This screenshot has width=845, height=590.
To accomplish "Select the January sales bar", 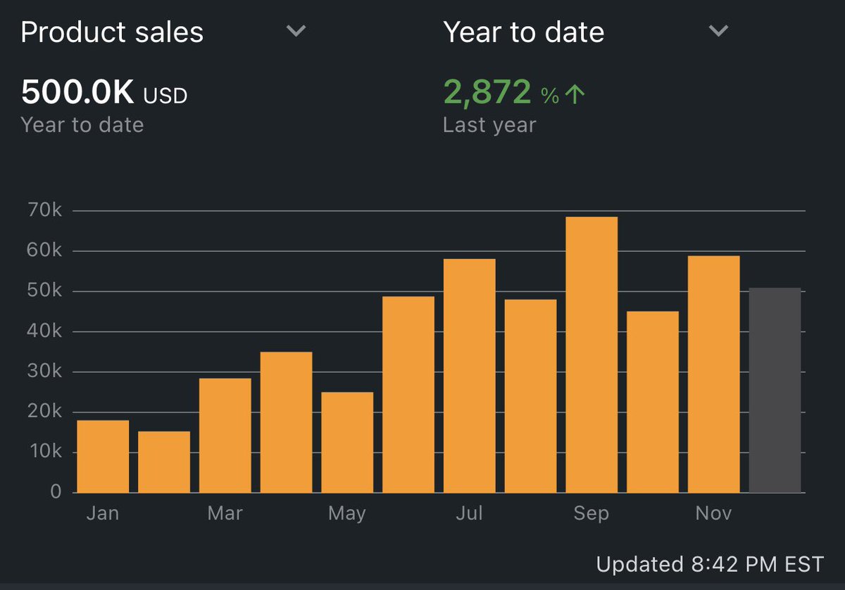I will click(x=103, y=456).
